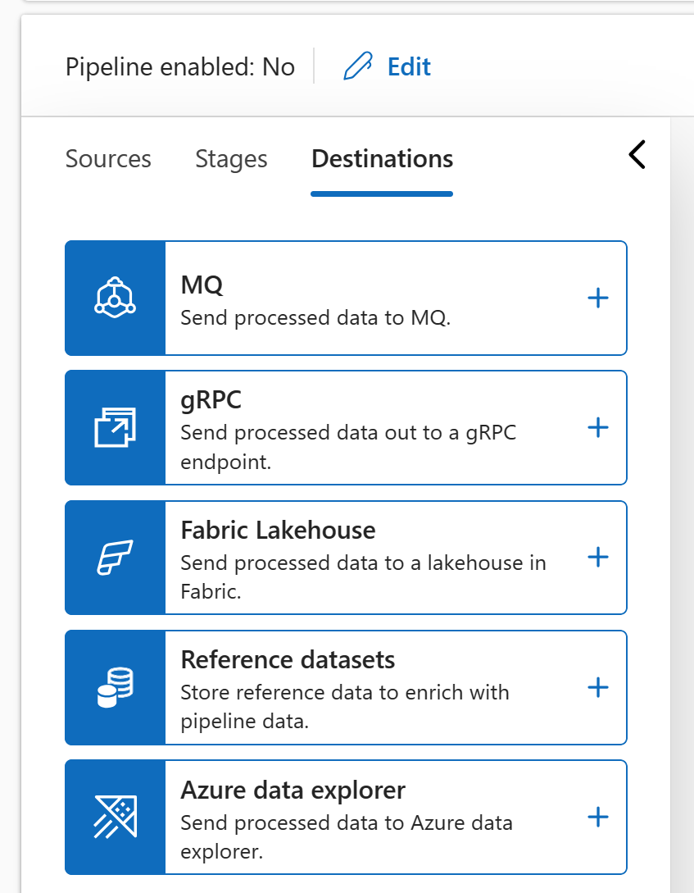The height and width of the screenshot is (893, 694).
Task: Click the Pipeline enabled status label
Action: point(179,66)
